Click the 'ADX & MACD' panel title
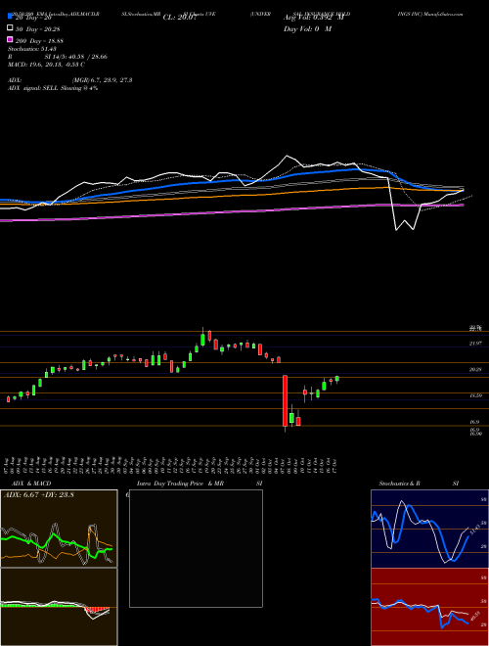The height and width of the screenshot is (646, 489). point(31,484)
